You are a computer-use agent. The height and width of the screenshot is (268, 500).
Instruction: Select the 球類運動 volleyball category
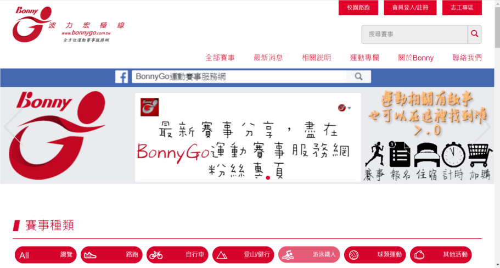click(x=375, y=255)
